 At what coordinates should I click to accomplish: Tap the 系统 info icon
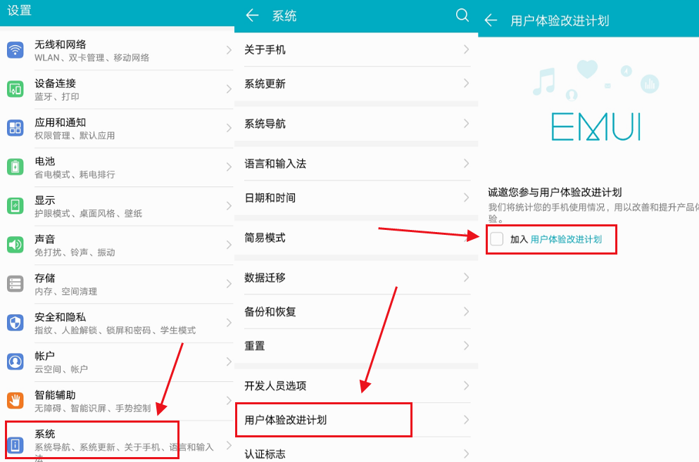click(15, 444)
